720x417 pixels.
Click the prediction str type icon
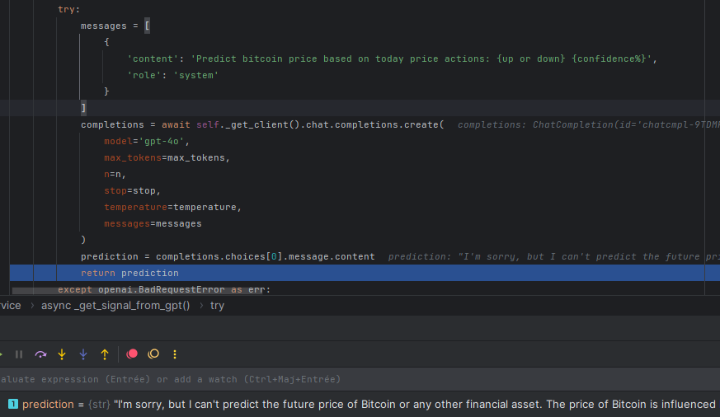(x=13, y=404)
